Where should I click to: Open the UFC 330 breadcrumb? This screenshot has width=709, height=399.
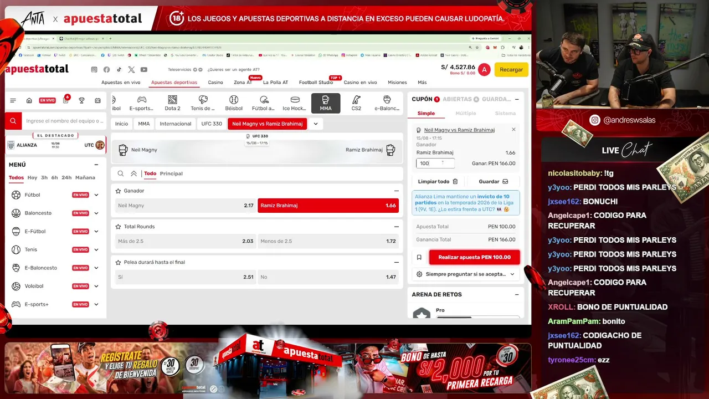coord(212,124)
